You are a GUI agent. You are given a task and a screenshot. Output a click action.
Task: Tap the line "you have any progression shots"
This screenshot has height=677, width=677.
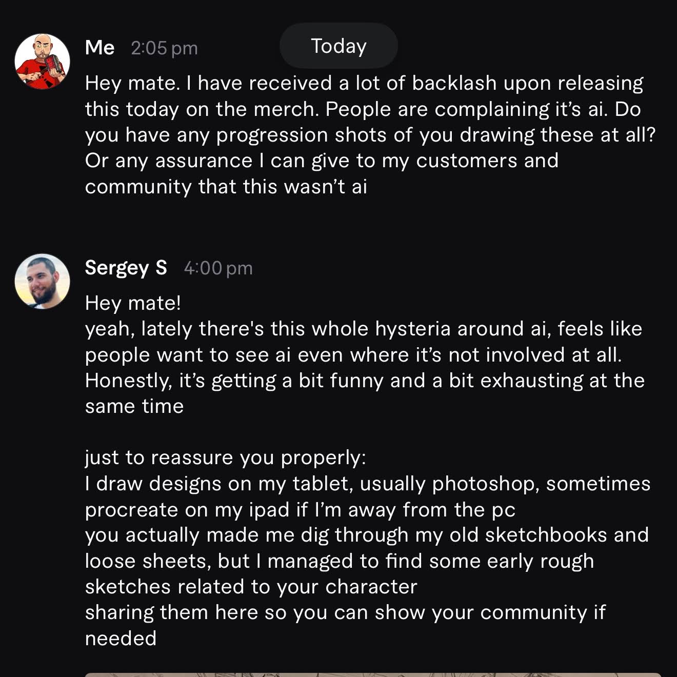(370, 135)
